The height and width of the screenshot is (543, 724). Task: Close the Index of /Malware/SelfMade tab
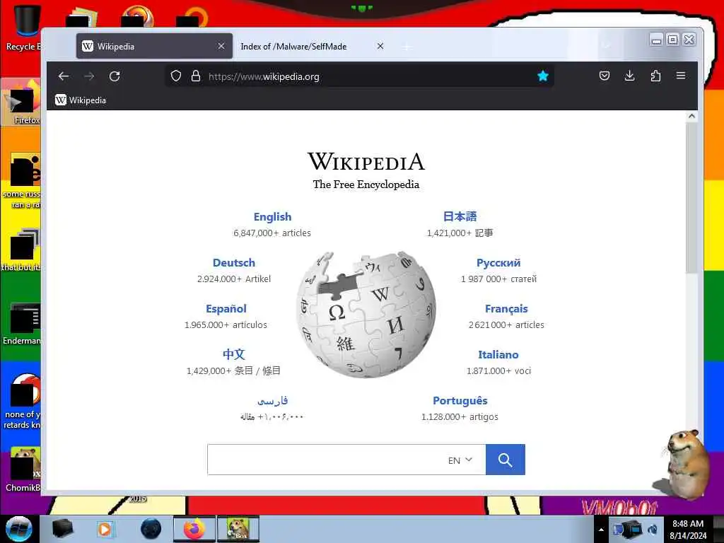click(380, 46)
